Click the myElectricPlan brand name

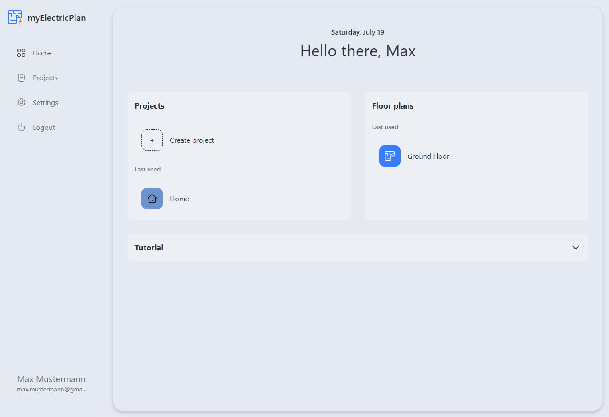point(57,18)
